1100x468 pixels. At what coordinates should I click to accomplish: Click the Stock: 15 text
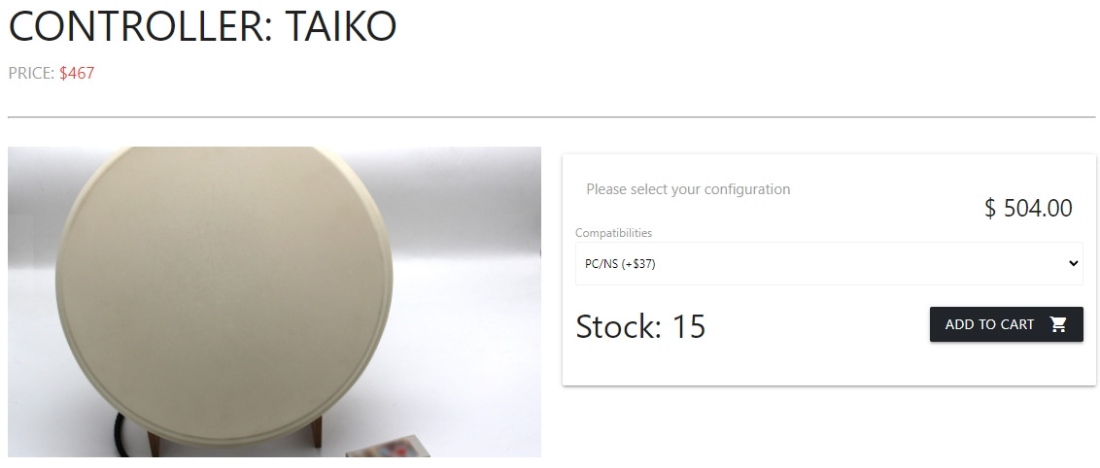[x=640, y=326]
